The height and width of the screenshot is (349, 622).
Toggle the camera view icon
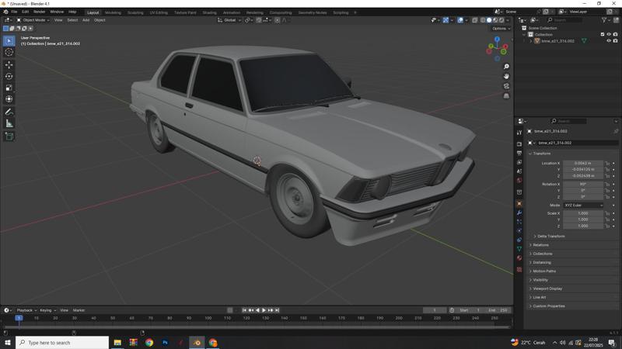click(506, 86)
